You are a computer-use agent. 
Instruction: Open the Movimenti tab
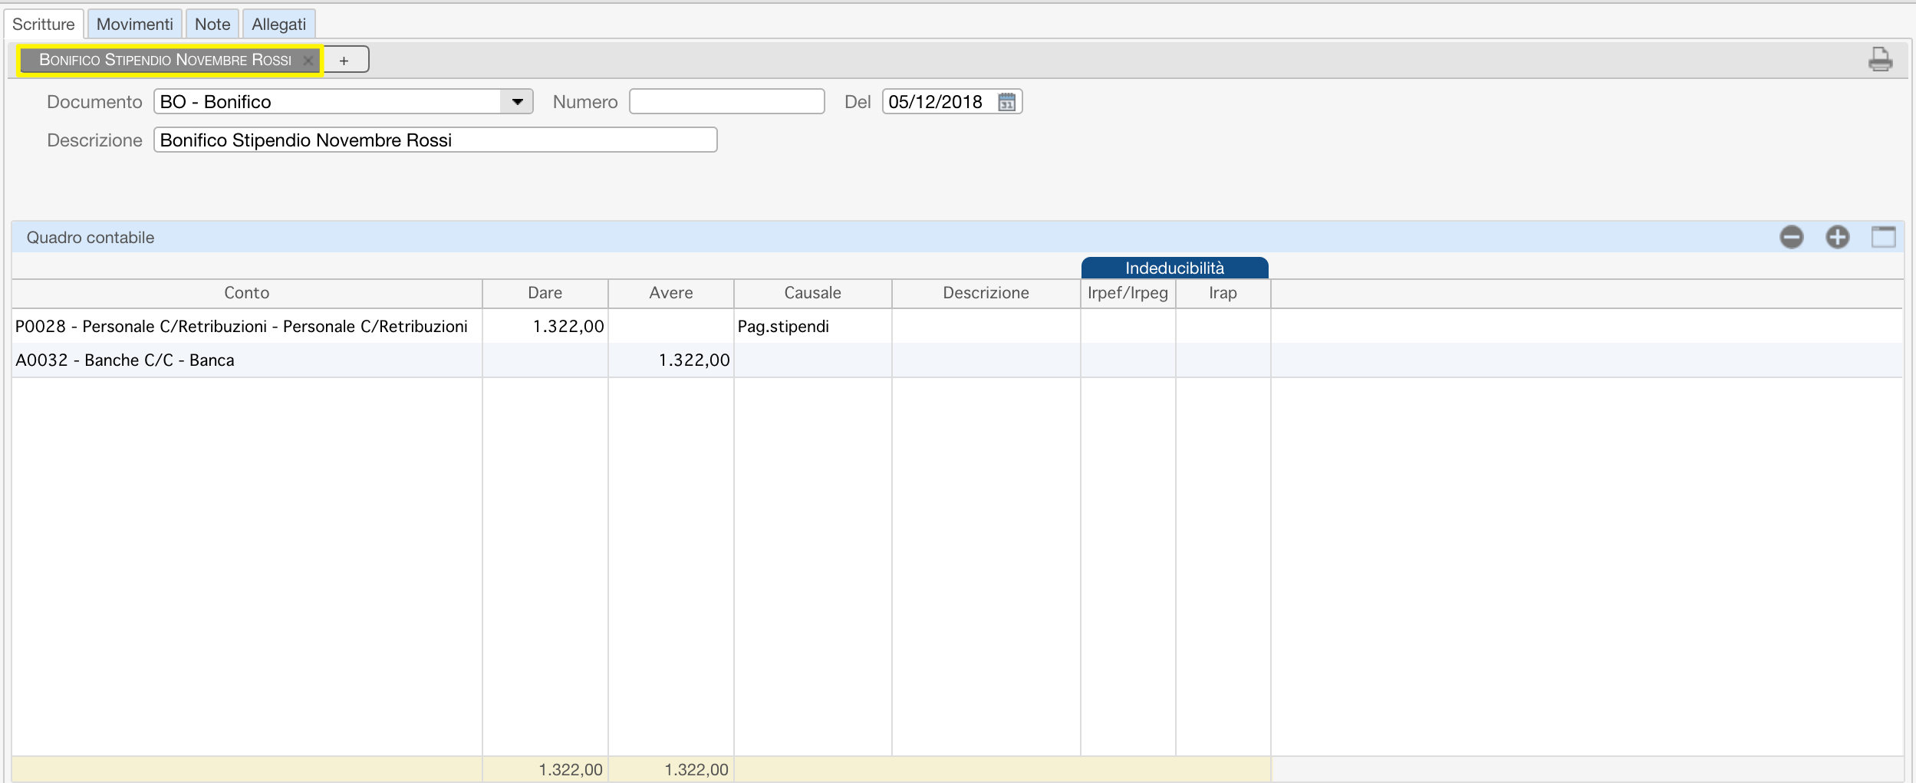click(135, 25)
